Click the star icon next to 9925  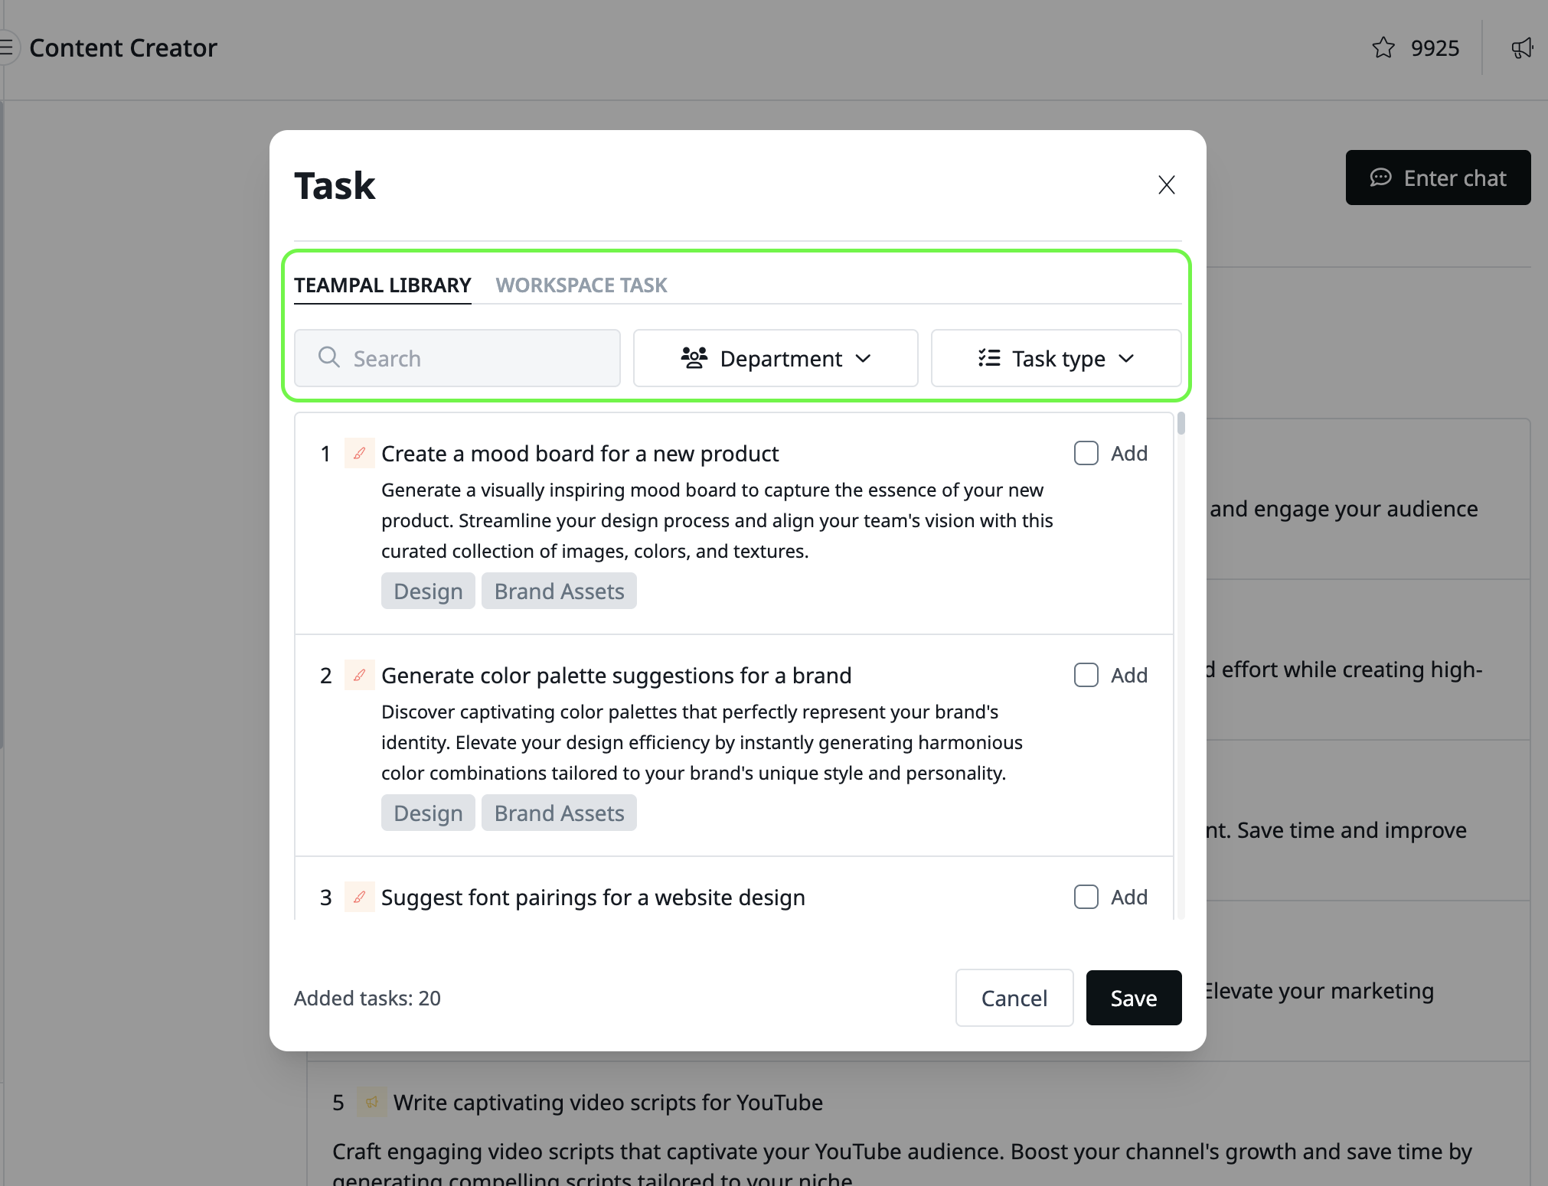click(1383, 47)
